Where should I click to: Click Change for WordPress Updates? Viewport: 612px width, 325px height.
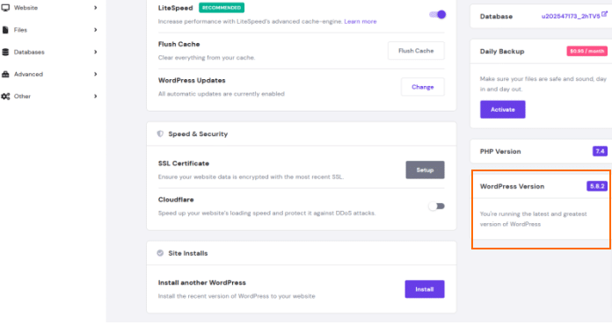pos(423,87)
